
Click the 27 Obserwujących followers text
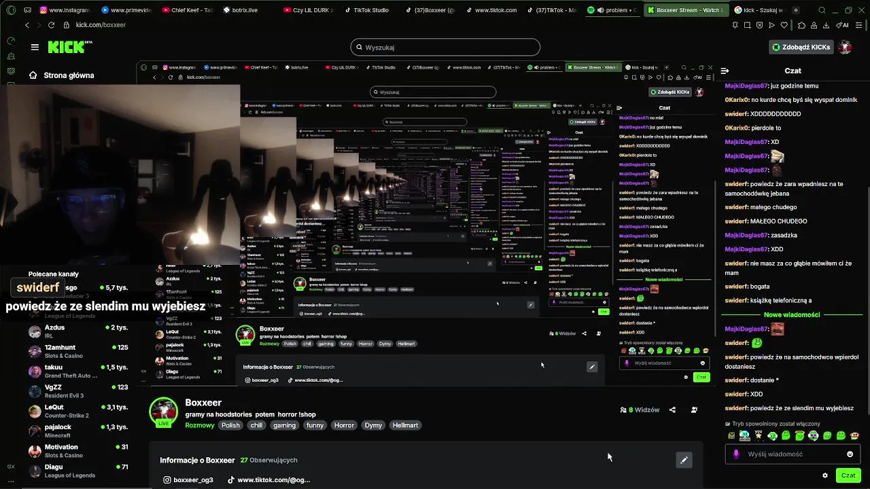coord(268,460)
